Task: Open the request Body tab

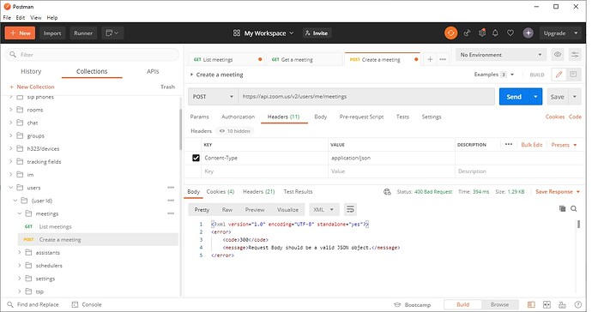Action: click(x=321, y=117)
